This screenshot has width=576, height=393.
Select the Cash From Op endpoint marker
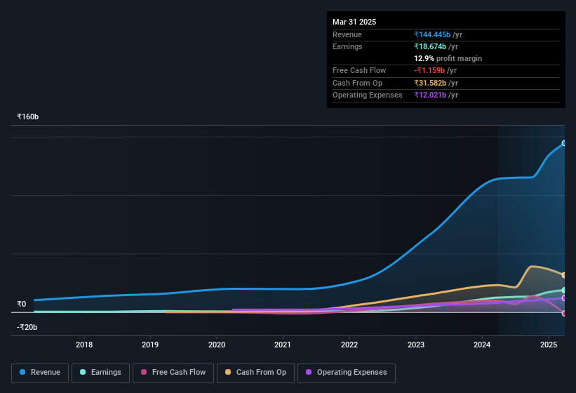click(564, 275)
